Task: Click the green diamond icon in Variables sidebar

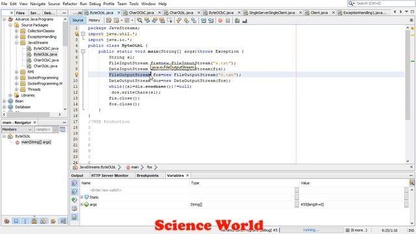Action: 74,200
